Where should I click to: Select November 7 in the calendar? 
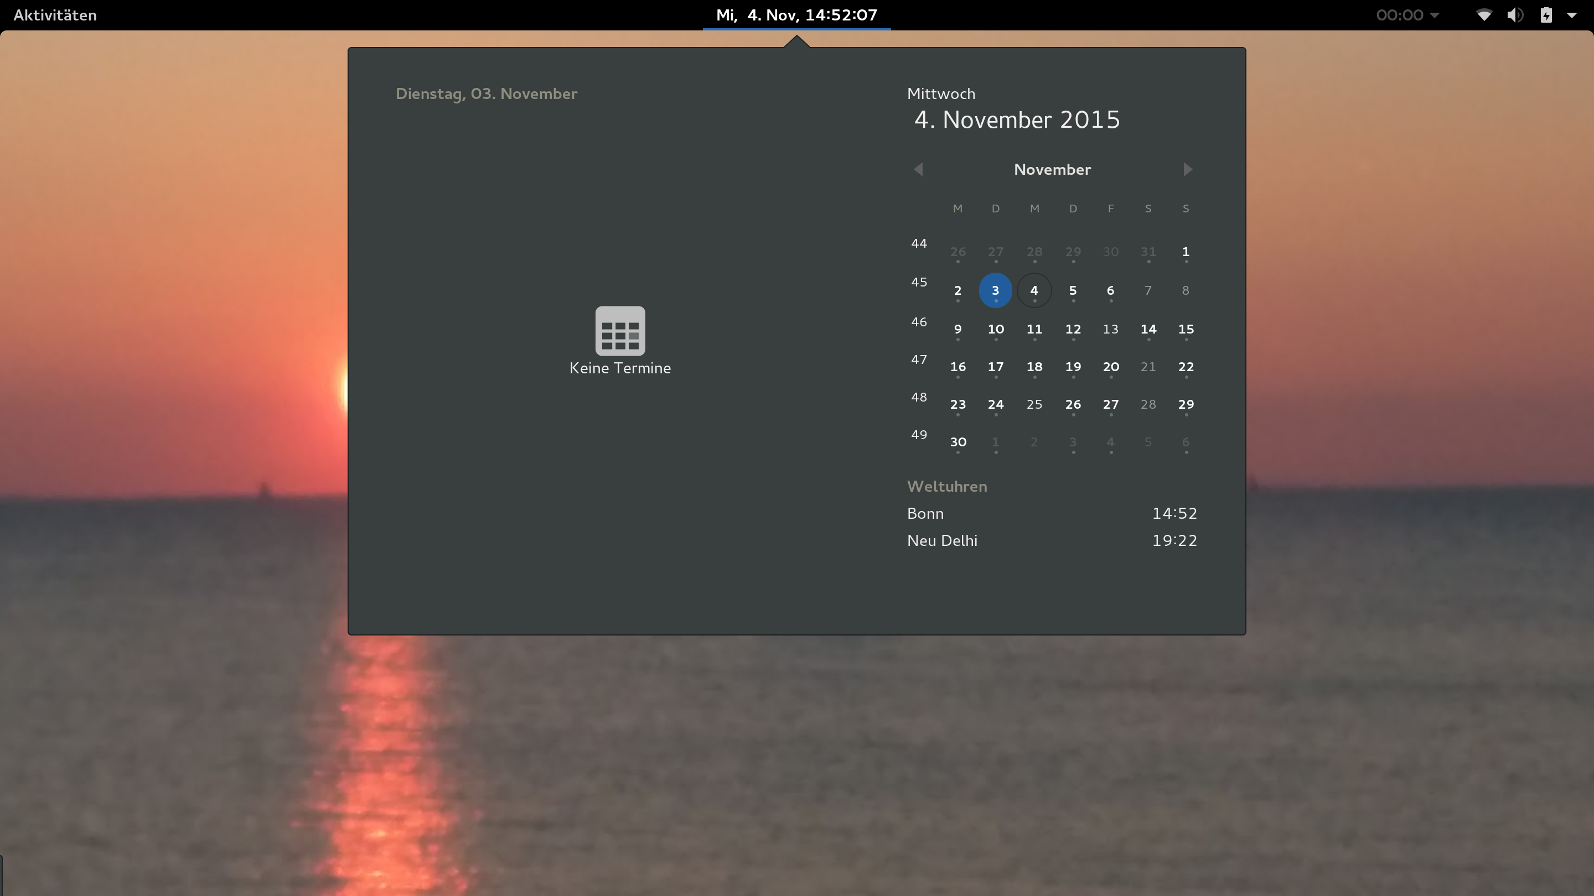coord(1148,290)
